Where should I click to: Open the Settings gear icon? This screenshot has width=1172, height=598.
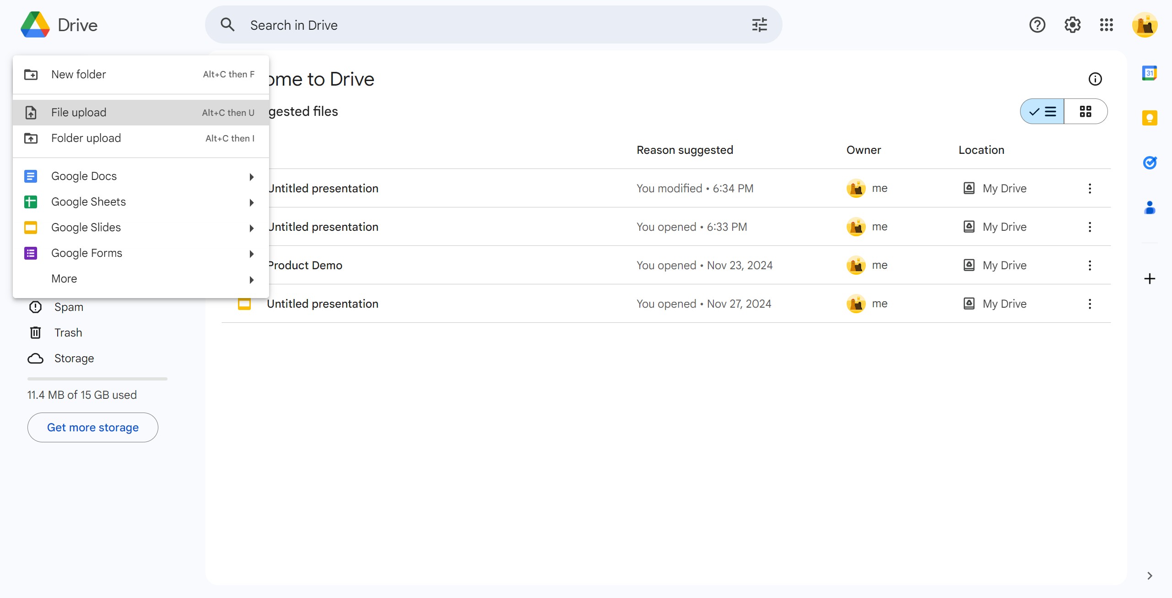click(1072, 25)
